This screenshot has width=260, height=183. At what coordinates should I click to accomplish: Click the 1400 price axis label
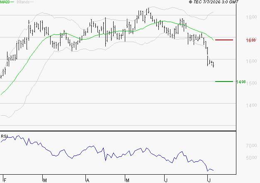click(251, 105)
